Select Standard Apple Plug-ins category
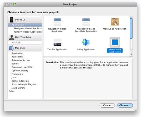This screenshot has height=117, width=141. [x=25, y=84]
